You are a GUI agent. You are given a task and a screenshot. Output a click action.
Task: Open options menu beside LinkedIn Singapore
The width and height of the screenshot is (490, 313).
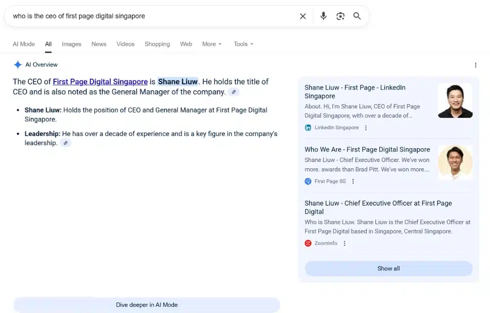click(x=366, y=128)
